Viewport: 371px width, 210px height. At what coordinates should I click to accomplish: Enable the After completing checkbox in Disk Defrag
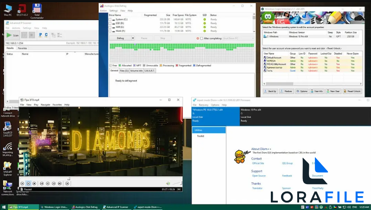tap(202, 38)
